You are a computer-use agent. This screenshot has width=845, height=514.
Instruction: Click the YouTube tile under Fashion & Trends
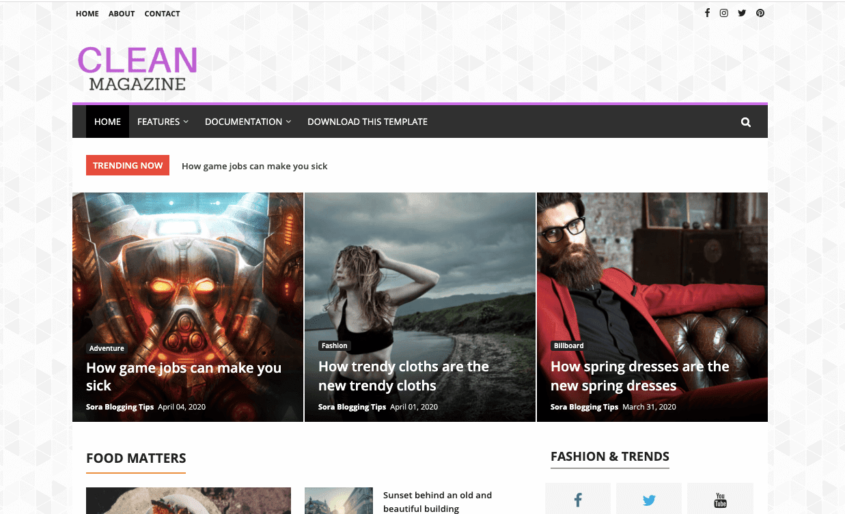(720, 499)
